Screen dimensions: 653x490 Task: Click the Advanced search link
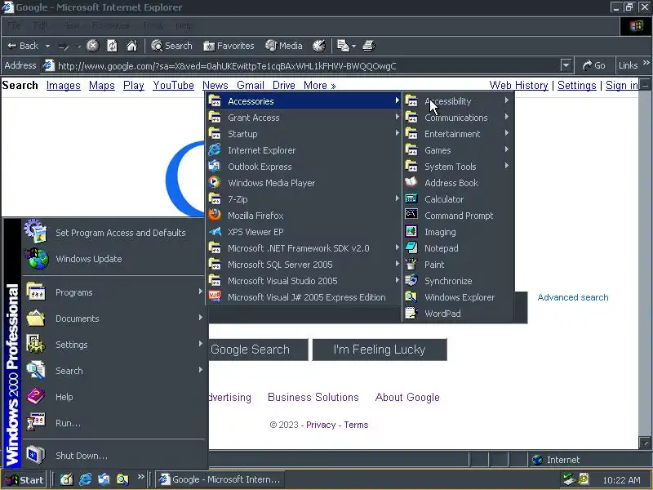[573, 297]
